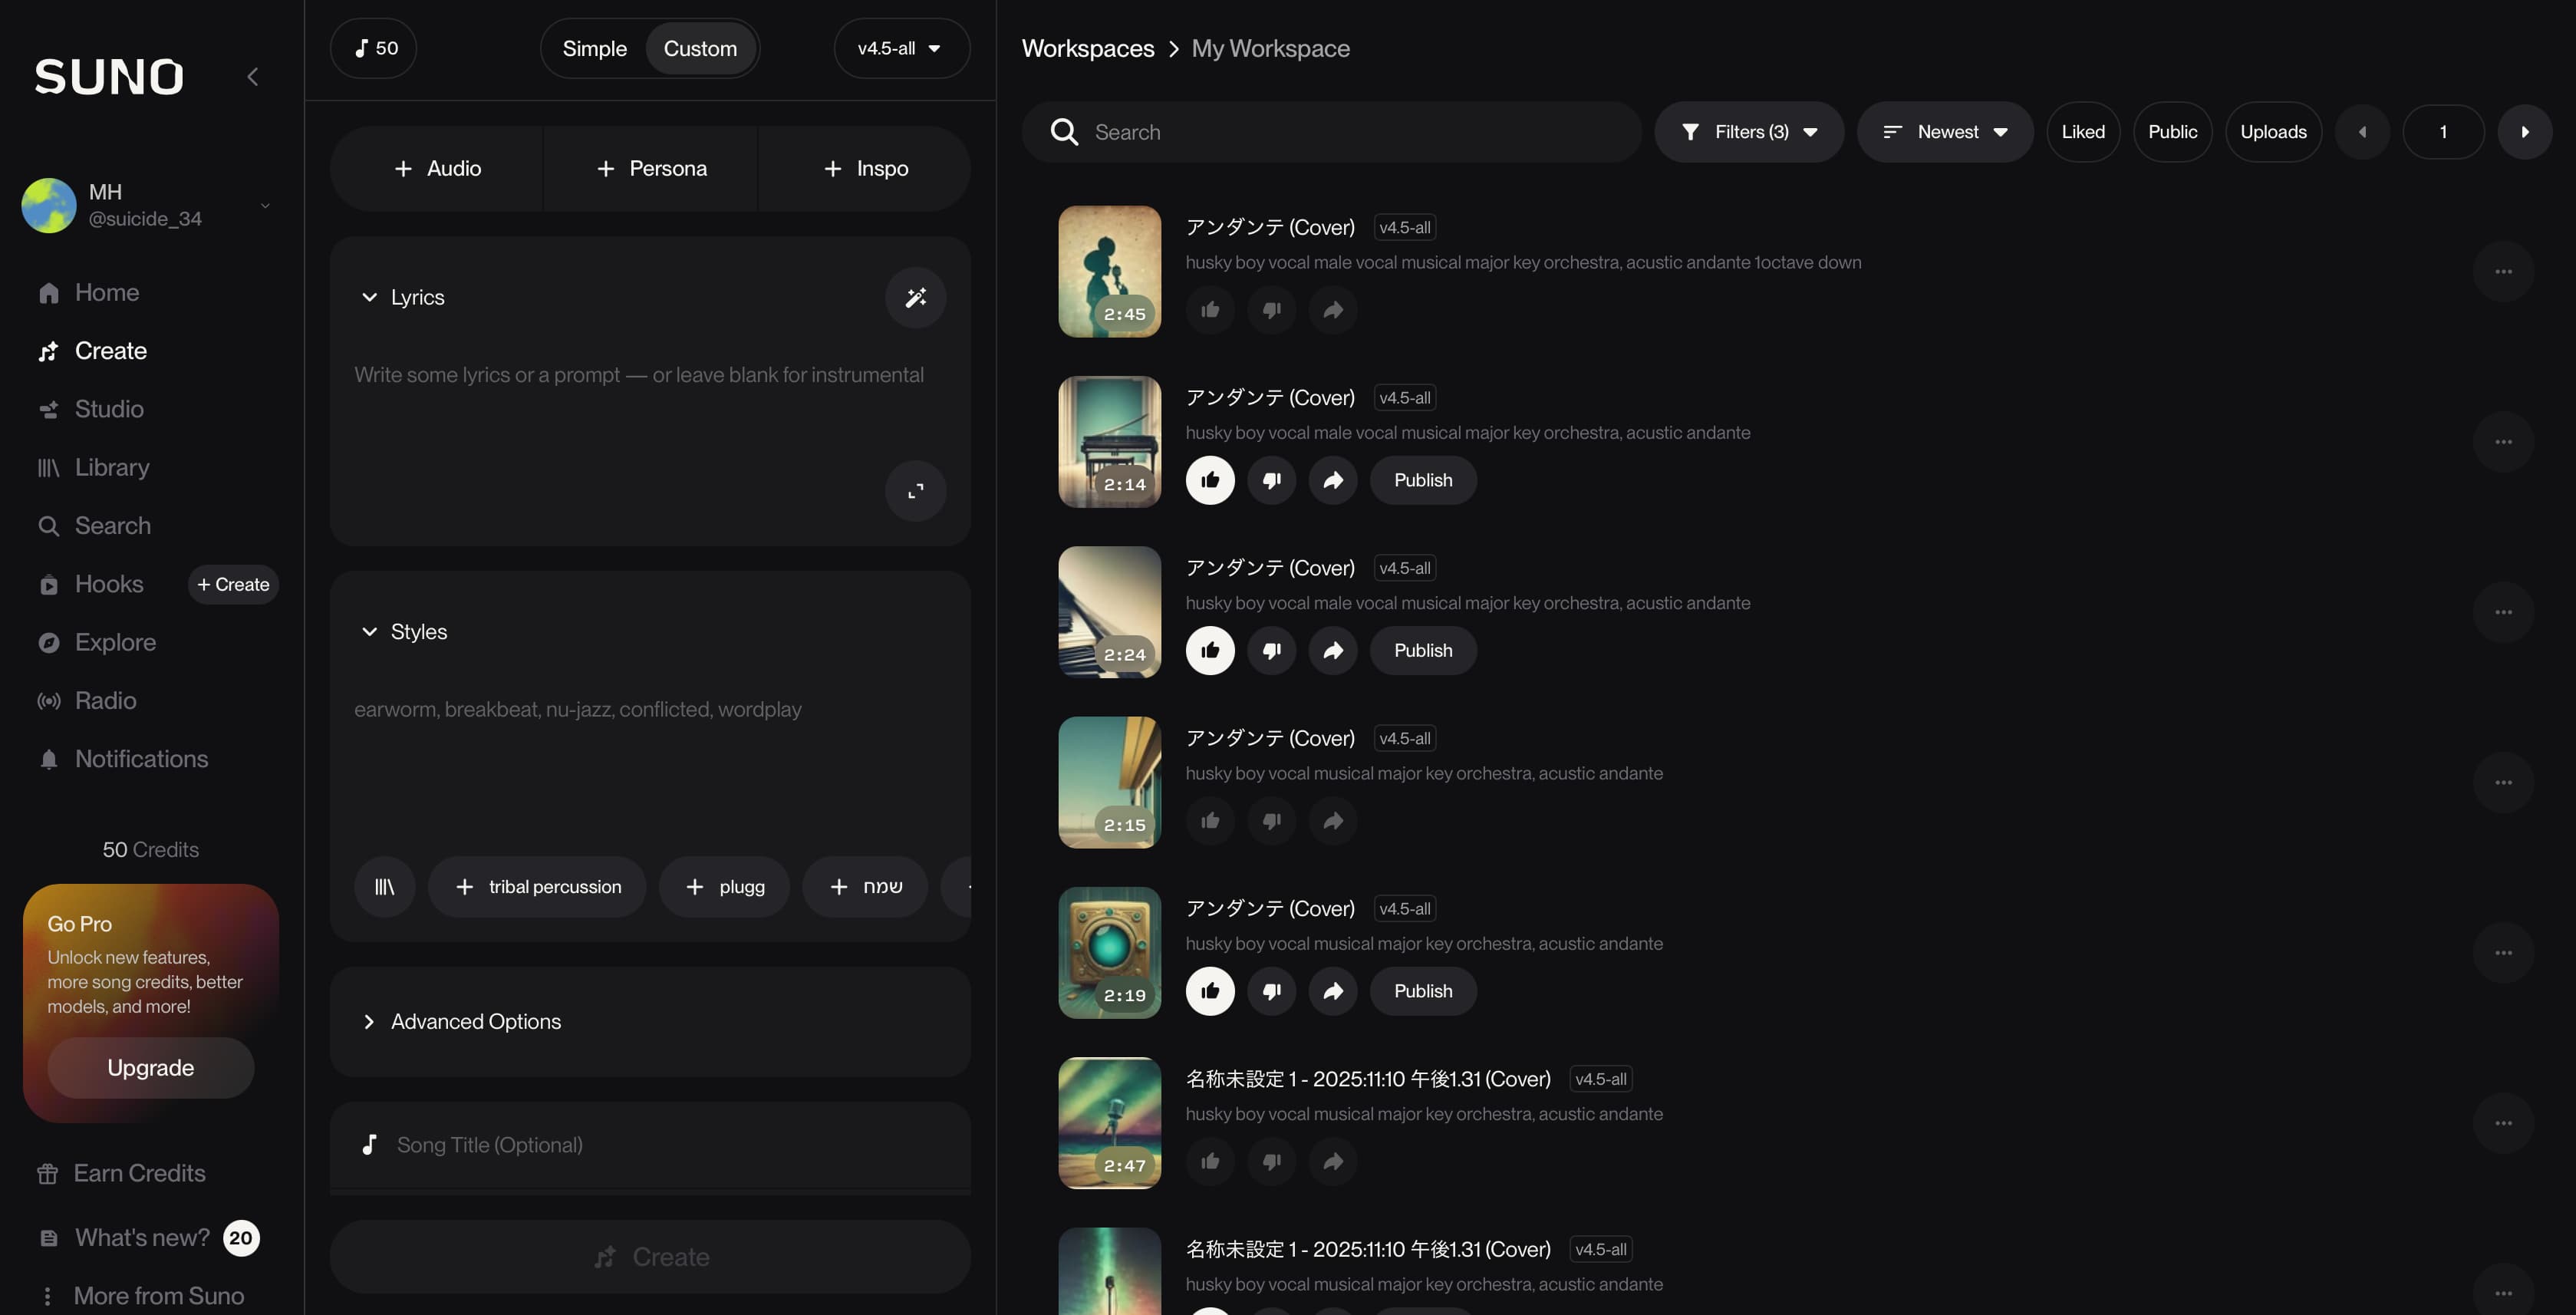The height and width of the screenshot is (1315, 2576).
Task: Expand the lyrics box to full size
Action: (x=915, y=491)
